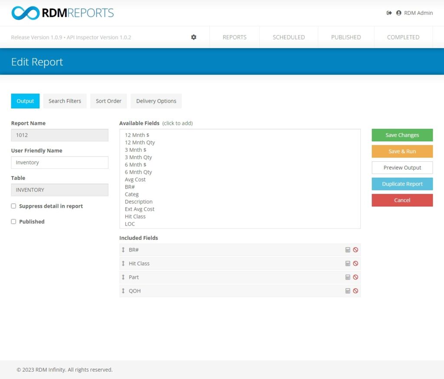The width and height of the screenshot is (444, 379).
Task: Click the Preview Output button
Action: click(402, 168)
